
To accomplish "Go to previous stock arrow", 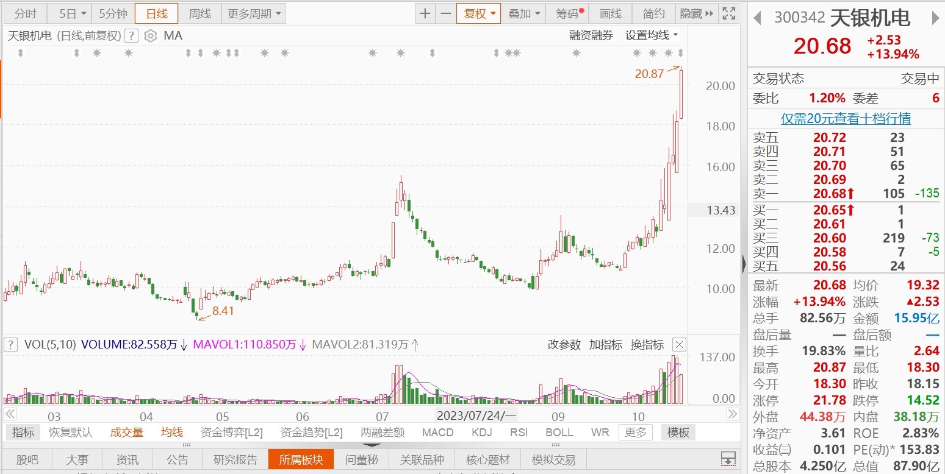I will click(x=757, y=18).
